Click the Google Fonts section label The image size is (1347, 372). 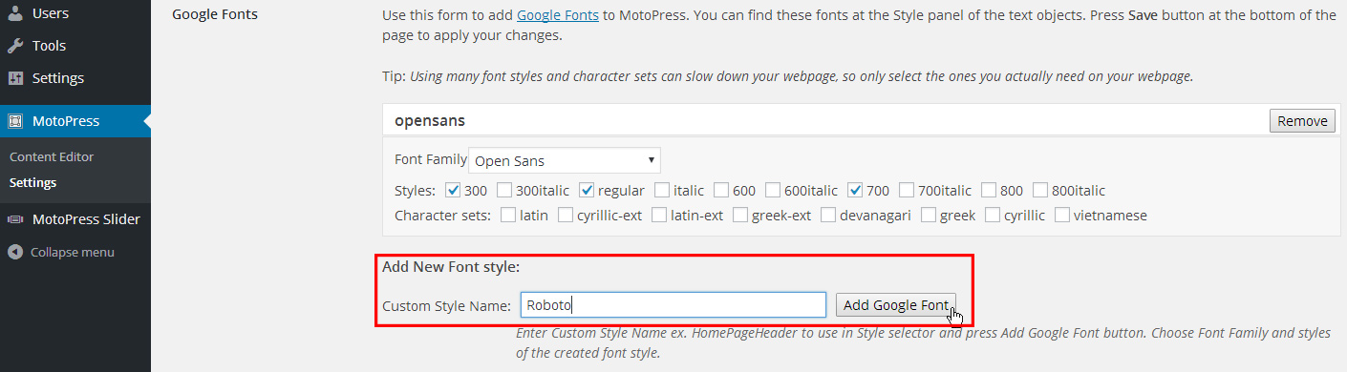tap(215, 14)
